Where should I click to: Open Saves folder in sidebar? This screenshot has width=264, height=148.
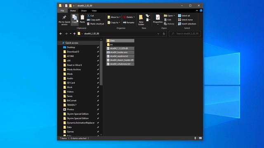70,96
